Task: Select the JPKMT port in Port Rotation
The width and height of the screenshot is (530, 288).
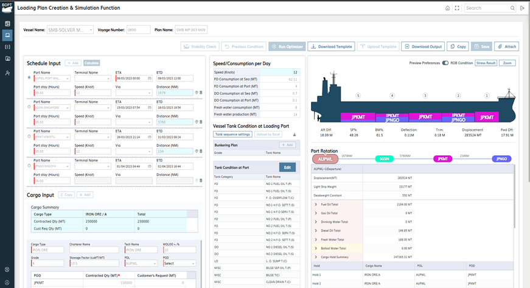Action: coord(443,158)
